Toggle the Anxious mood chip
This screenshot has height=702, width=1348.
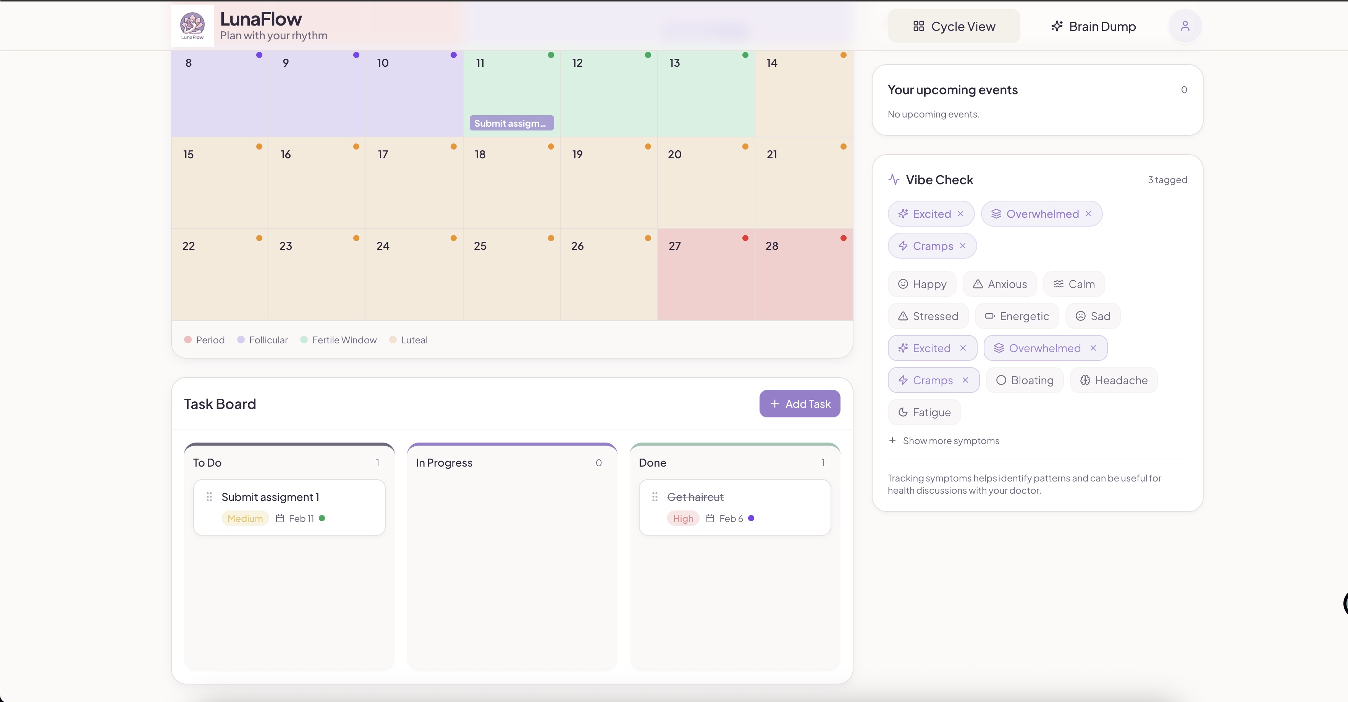pyautogui.click(x=999, y=284)
